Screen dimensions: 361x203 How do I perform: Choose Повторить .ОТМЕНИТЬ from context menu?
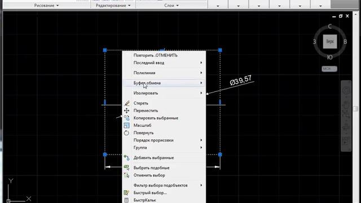[164, 55]
